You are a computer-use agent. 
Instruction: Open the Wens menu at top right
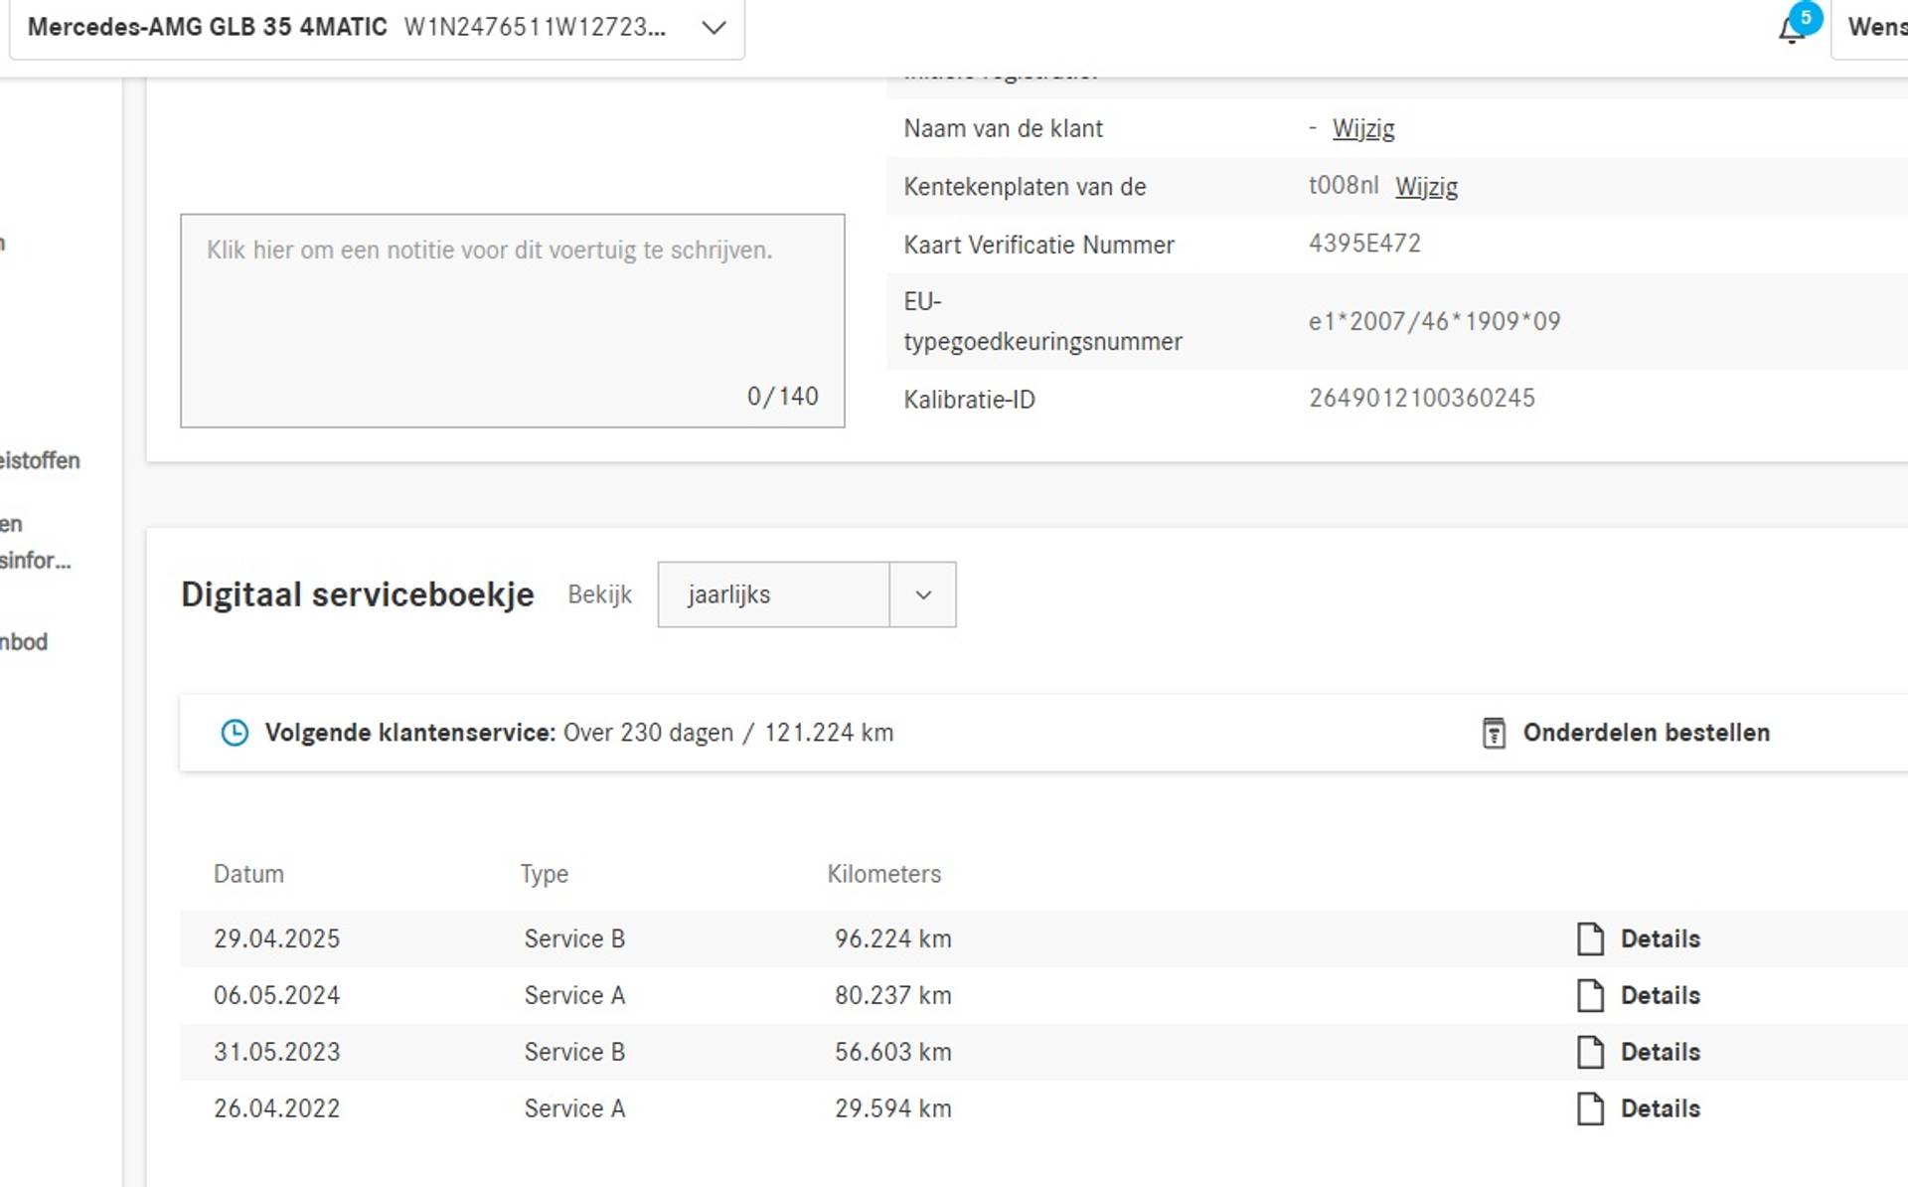pos(1874,27)
